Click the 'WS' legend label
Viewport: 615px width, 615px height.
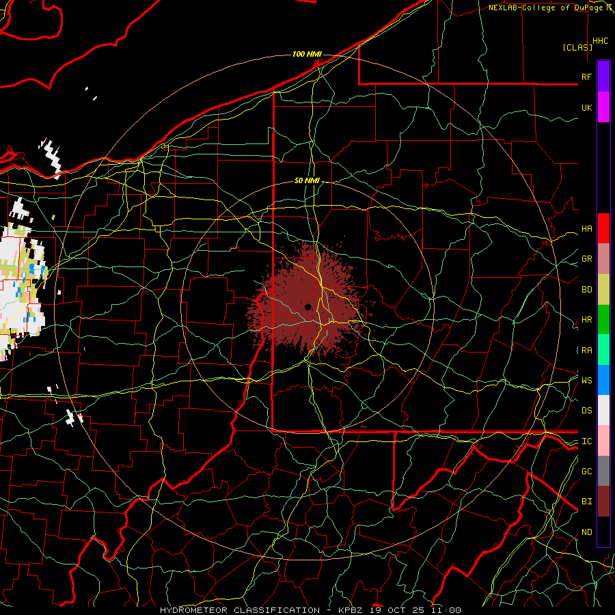tap(586, 381)
